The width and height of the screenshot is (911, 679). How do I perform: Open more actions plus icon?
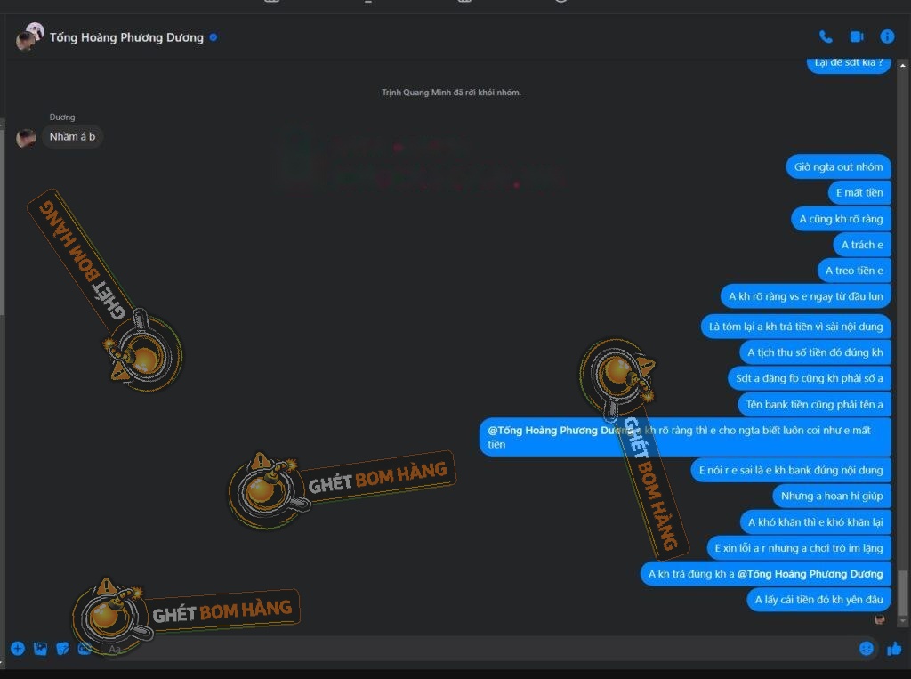click(17, 649)
